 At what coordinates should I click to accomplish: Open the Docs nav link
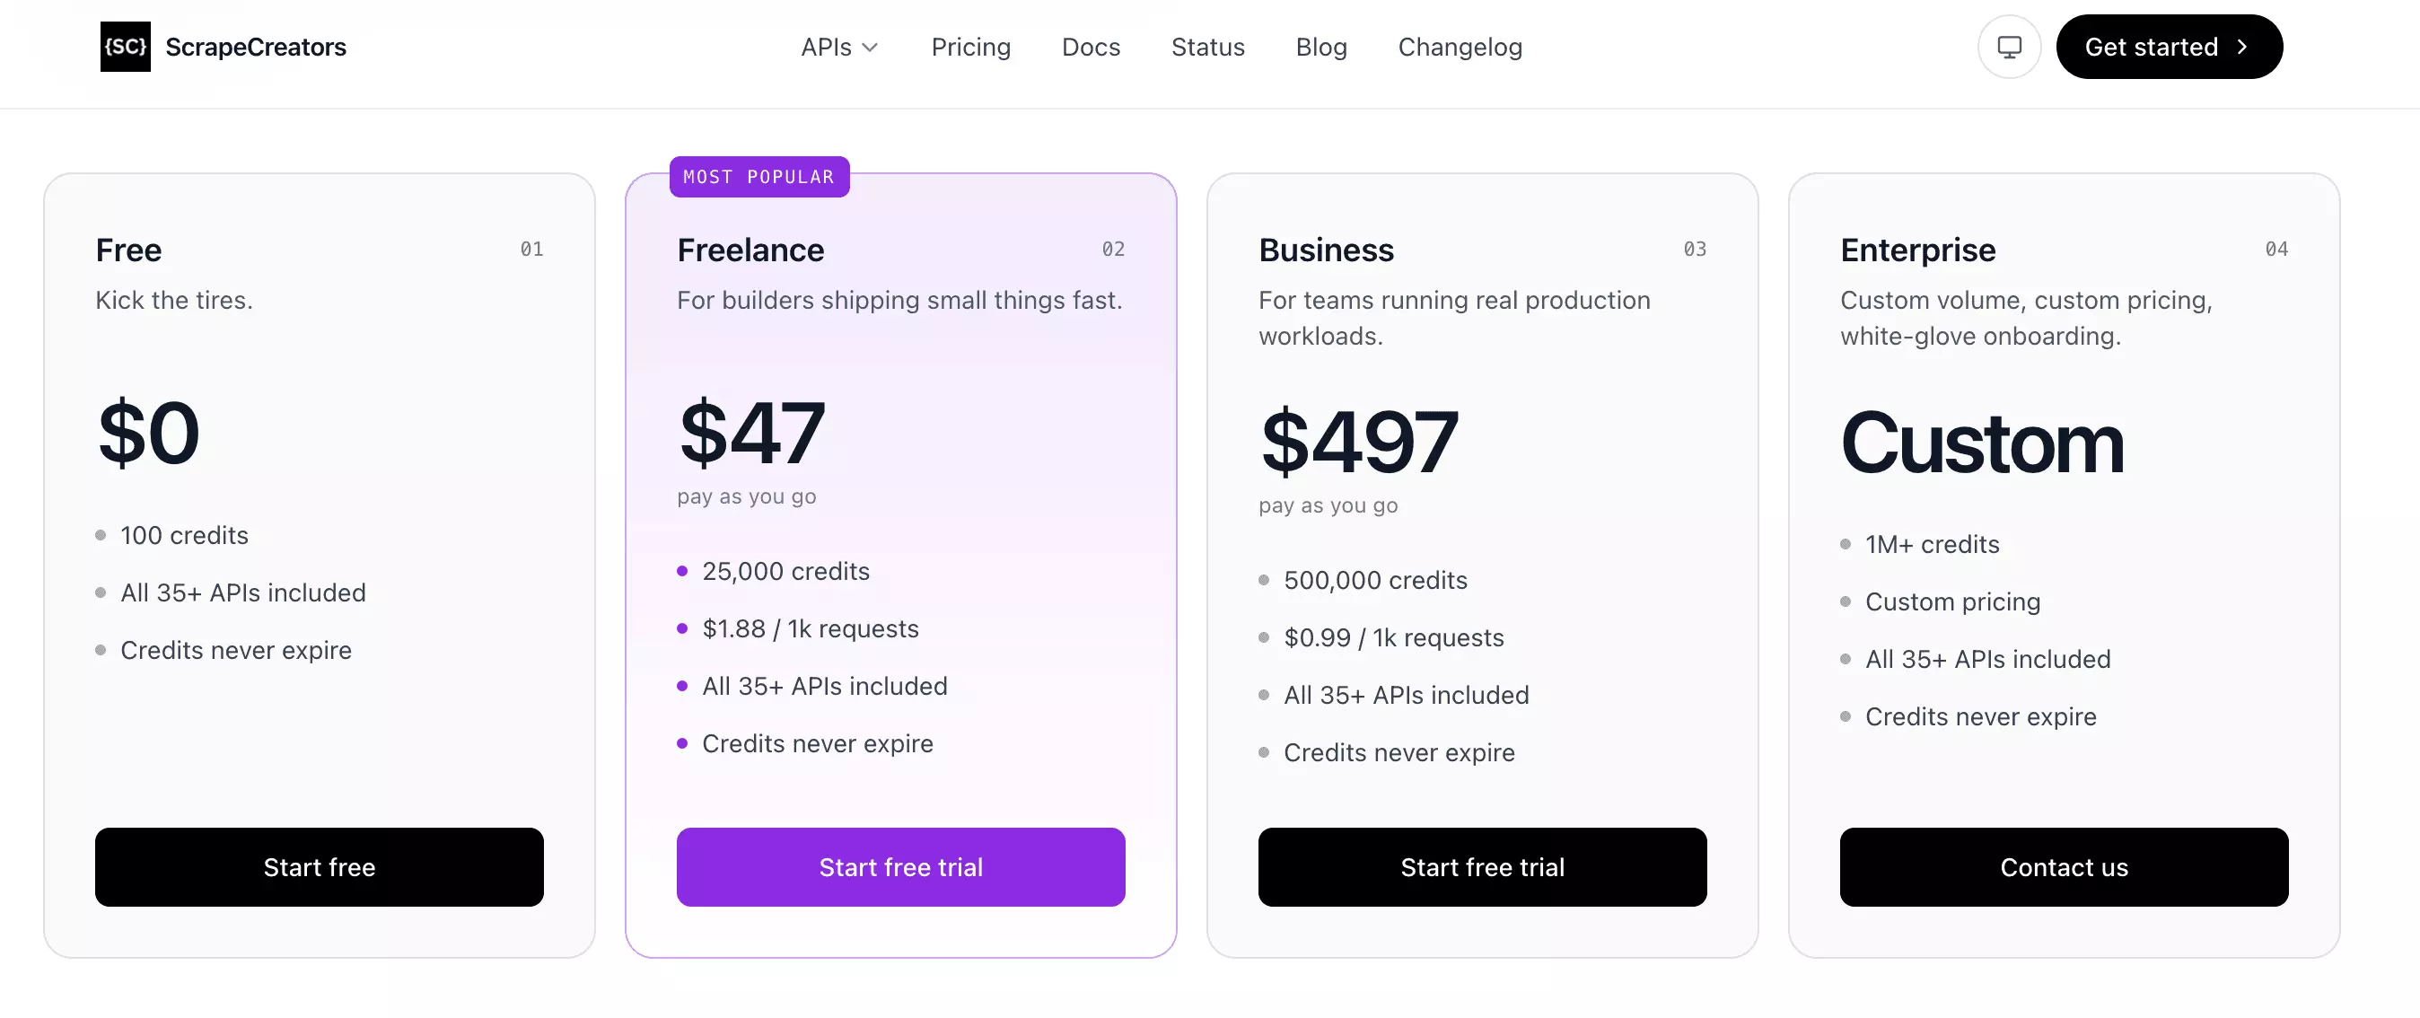click(1091, 47)
